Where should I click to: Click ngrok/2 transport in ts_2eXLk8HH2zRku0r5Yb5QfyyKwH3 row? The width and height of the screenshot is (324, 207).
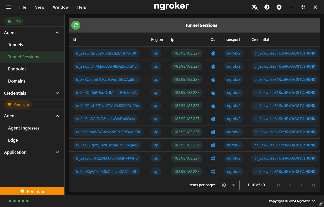234,158
